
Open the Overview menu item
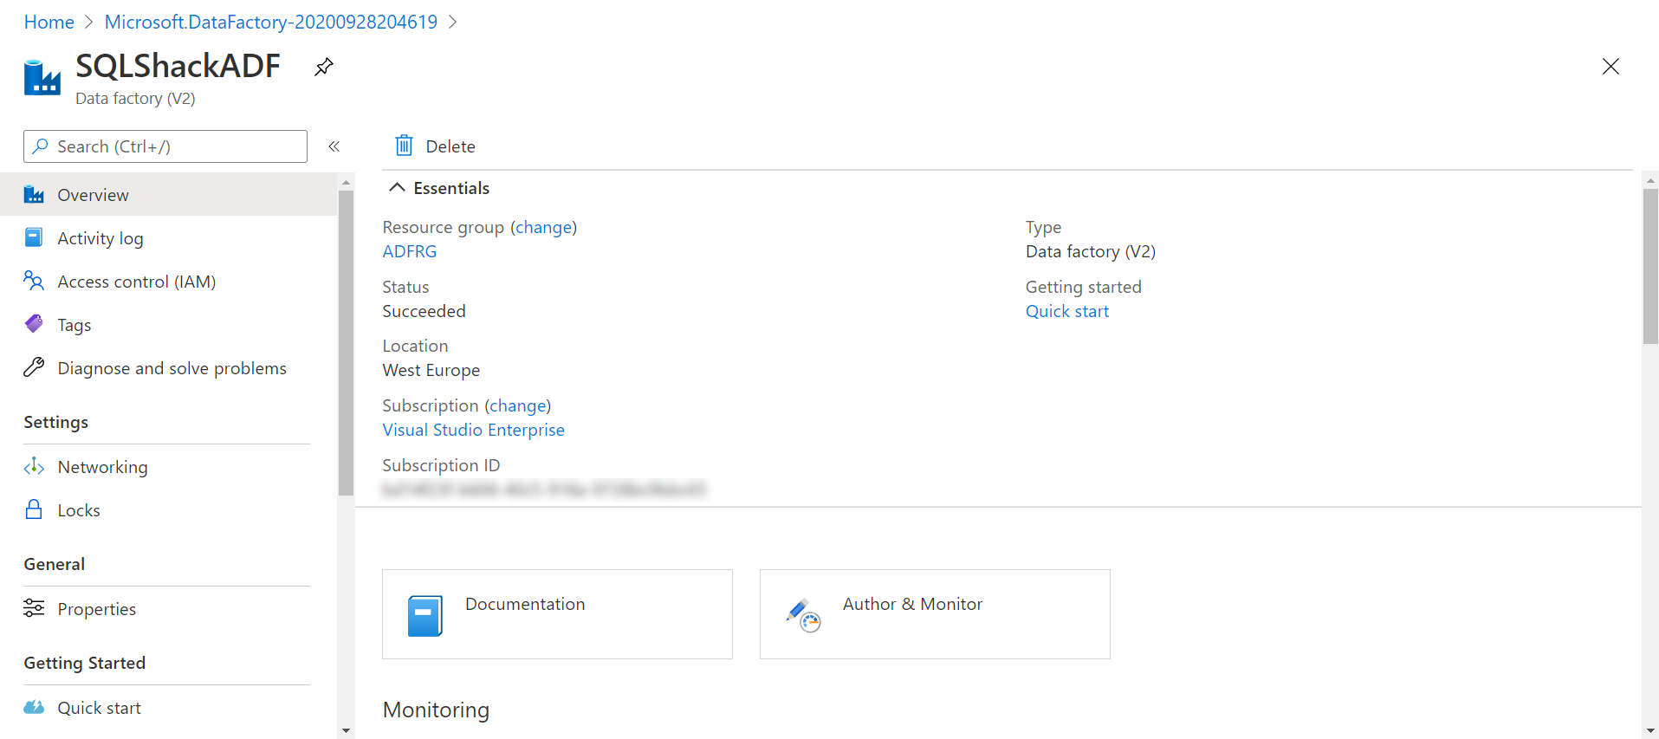(93, 195)
